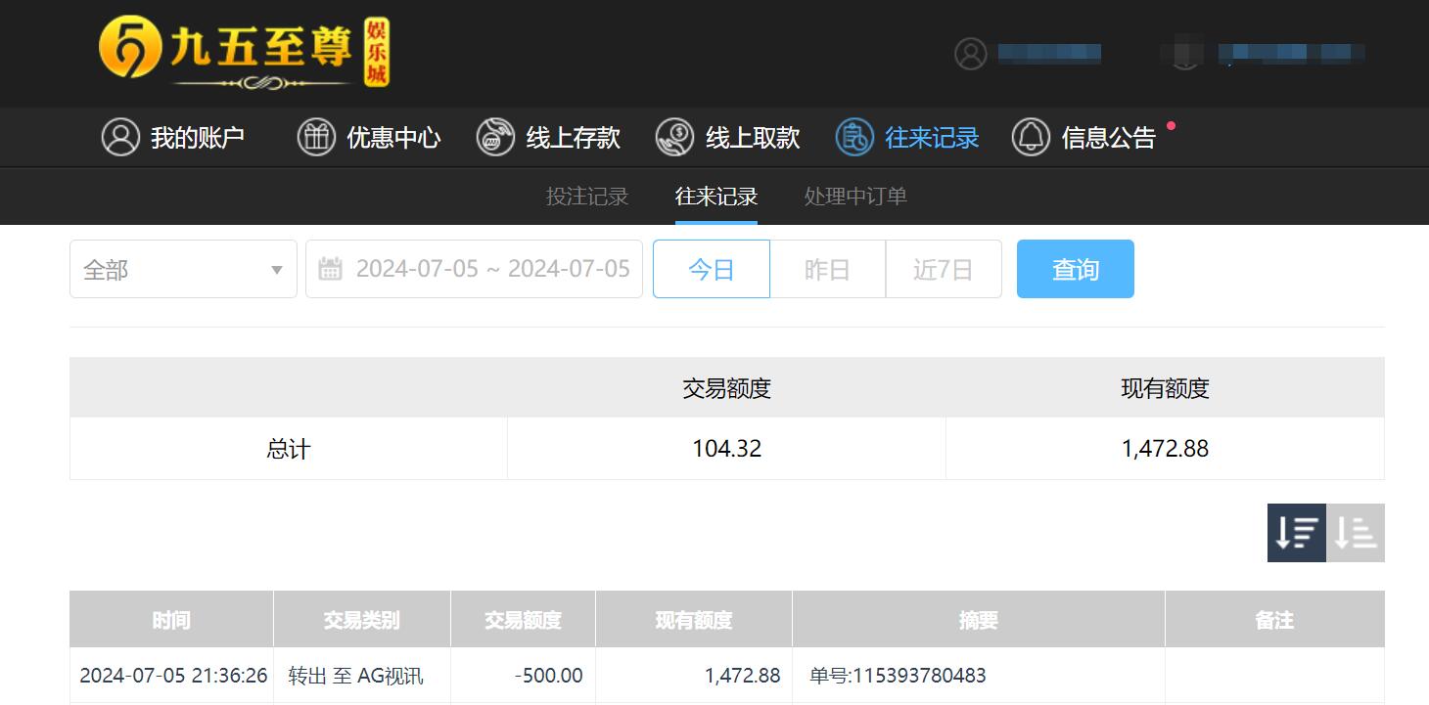Enable the 近7日 date range
This screenshot has width=1429, height=705.
pos(943,268)
